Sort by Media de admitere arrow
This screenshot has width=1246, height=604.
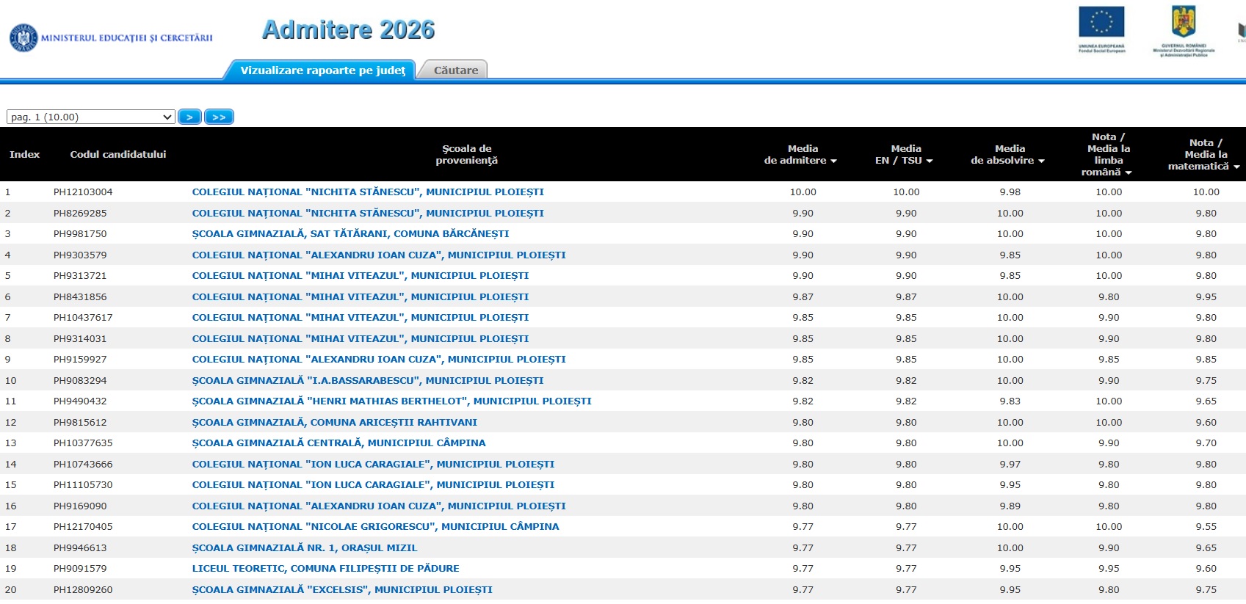[x=833, y=161]
